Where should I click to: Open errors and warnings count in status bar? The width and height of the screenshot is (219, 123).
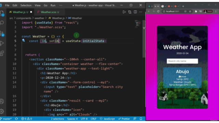pyautogui.click(x=27, y=119)
